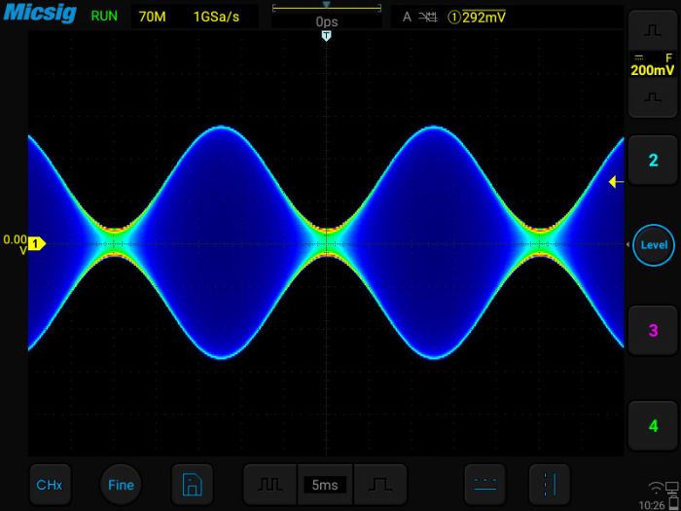681x511 pixels.
Task: Toggle channel 3 on
Action: (653, 331)
